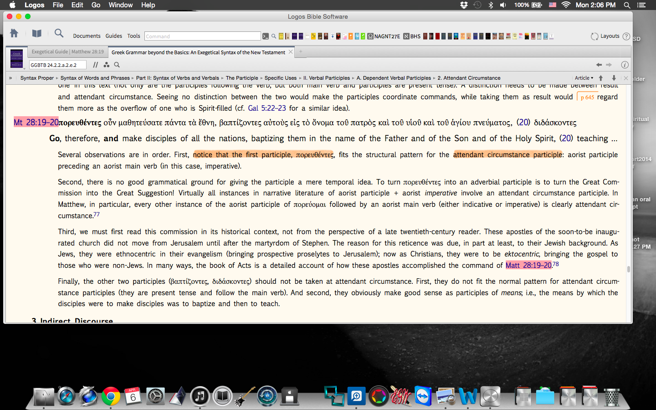Viewport: 656px width, 410px height.
Task: Select breadcrumb Syntax Proper
Action: coord(37,78)
